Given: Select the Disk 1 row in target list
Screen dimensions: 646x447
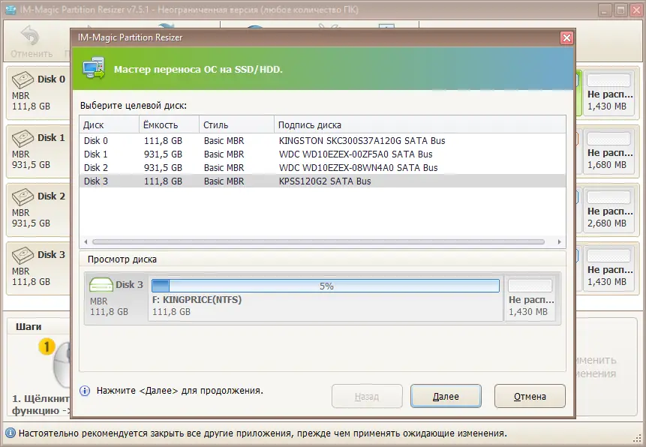Looking at the screenshot, I should coord(323,154).
